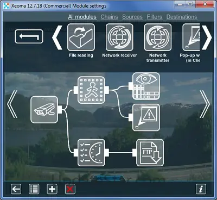Switch to Filters tab
Image resolution: width=217 pixels, height=200 pixels.
[x=155, y=17]
